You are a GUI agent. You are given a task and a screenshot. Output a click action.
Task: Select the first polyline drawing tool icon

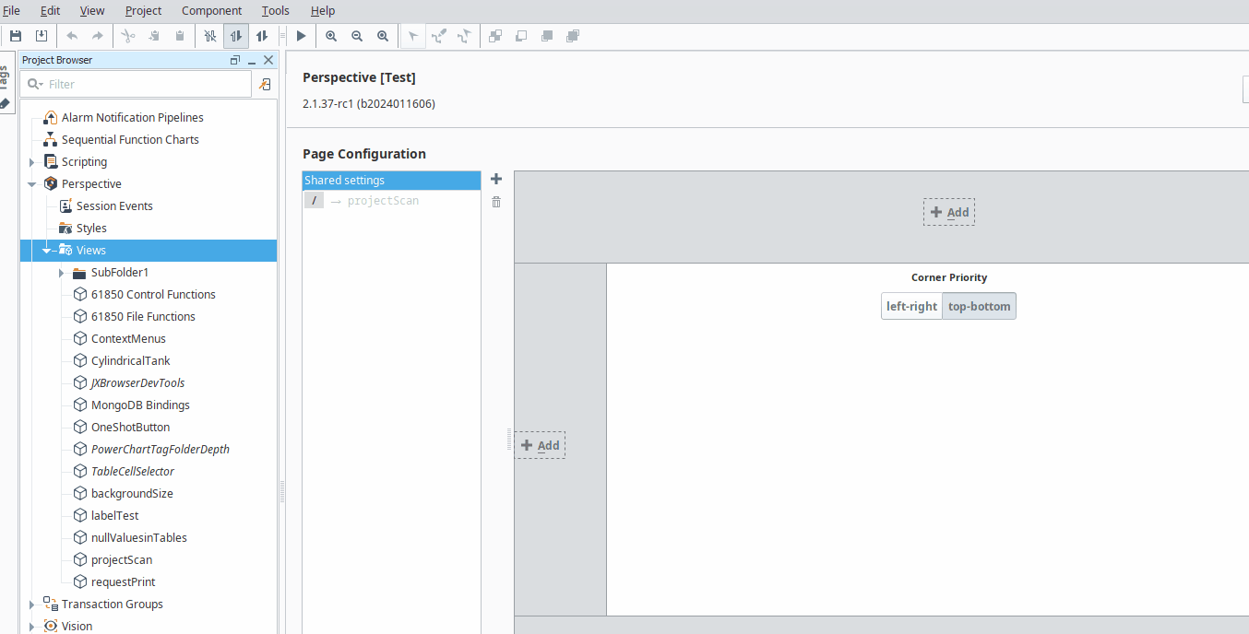coord(439,36)
